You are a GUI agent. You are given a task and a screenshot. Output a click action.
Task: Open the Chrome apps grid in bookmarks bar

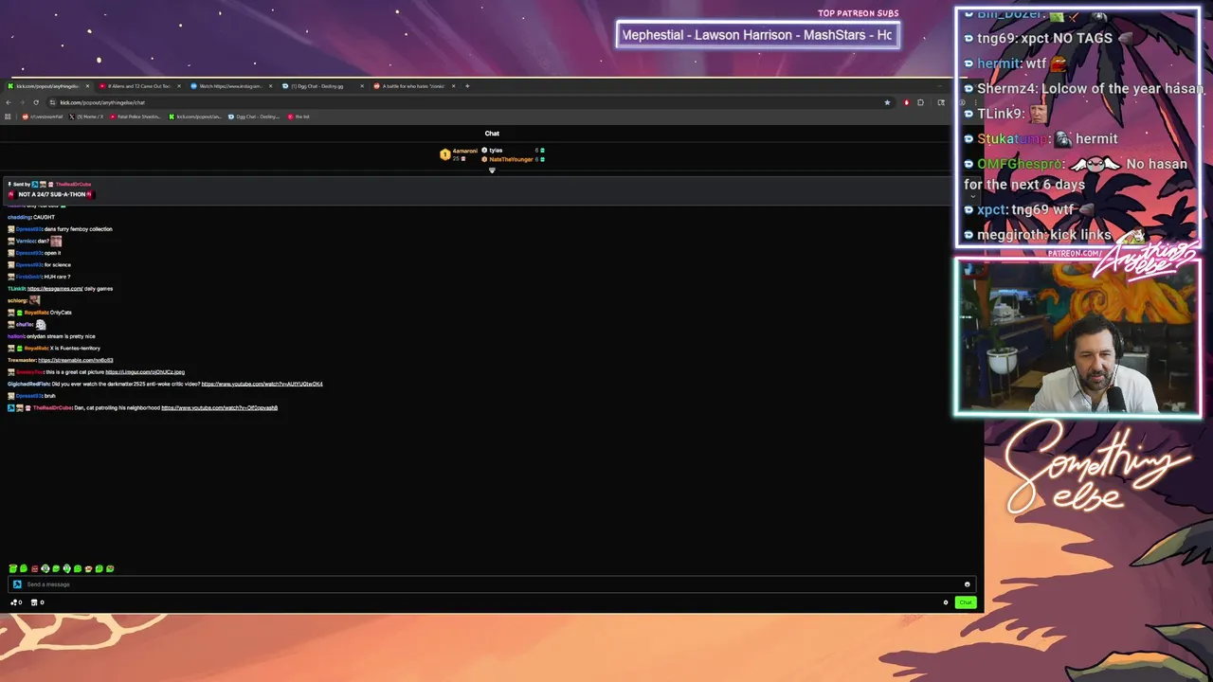click(x=8, y=117)
